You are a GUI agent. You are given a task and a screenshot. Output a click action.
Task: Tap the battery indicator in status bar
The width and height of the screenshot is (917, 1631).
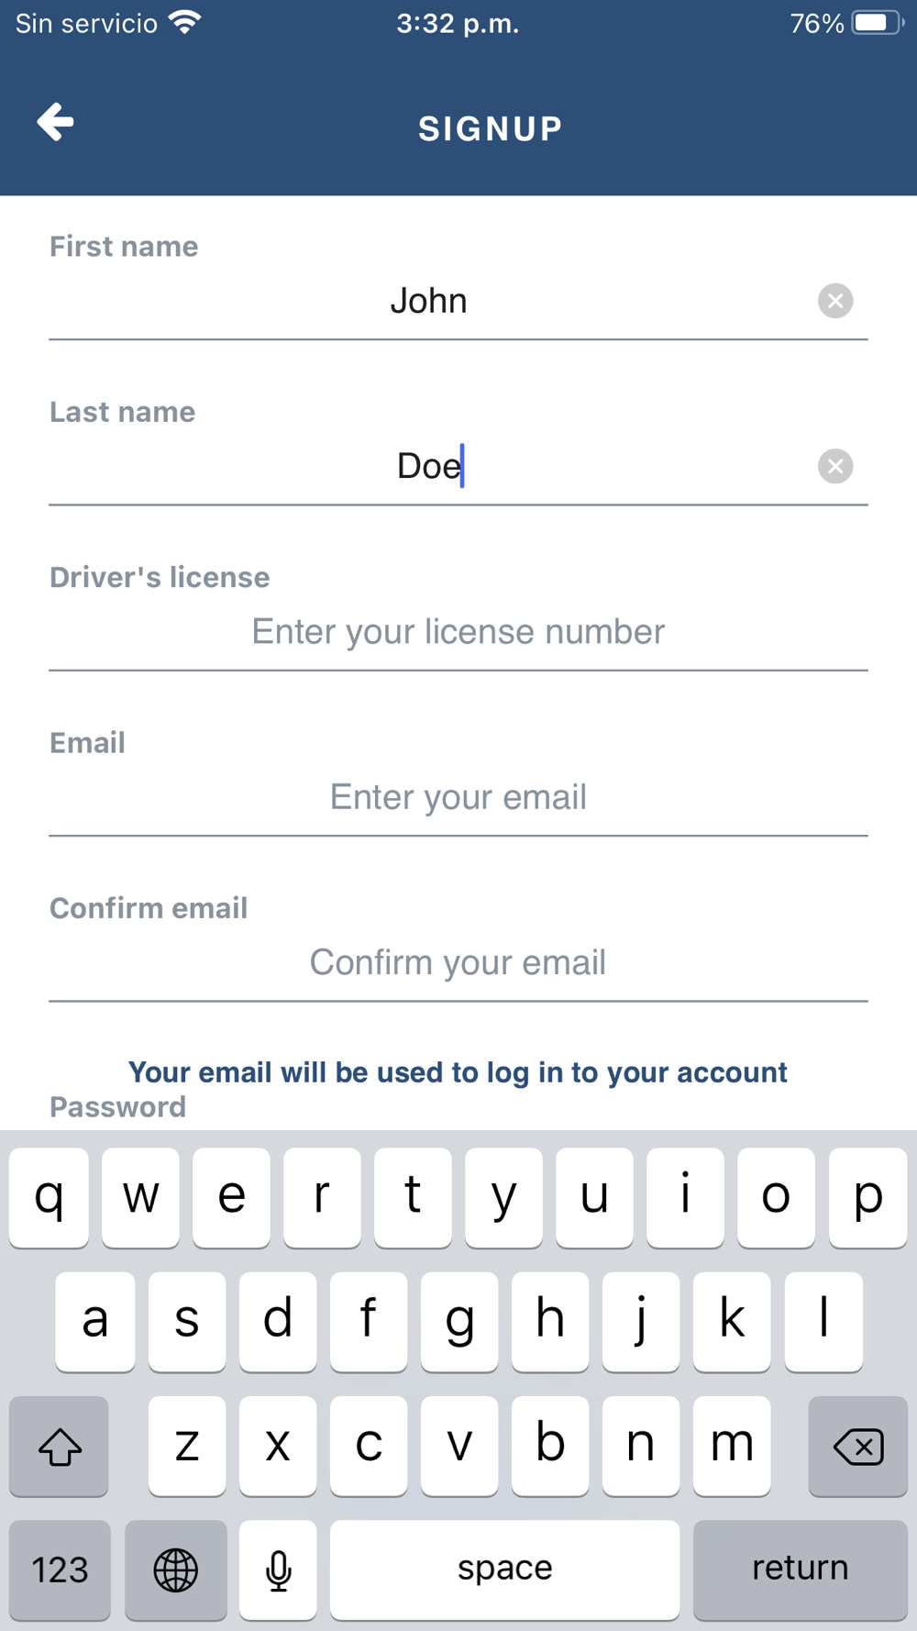tap(878, 23)
